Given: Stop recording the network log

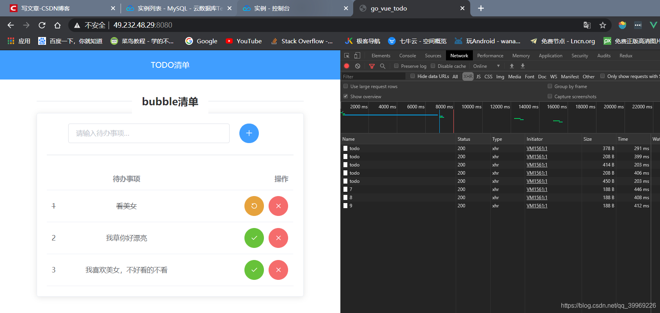Looking at the screenshot, I should [x=347, y=66].
